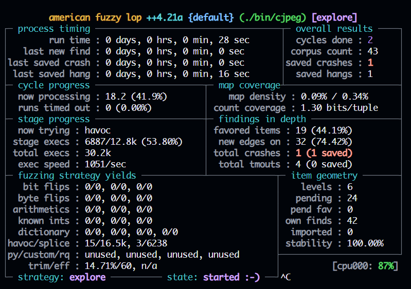Click the 'arithmetics' row label
411x289 pixels.
[x=41, y=209]
